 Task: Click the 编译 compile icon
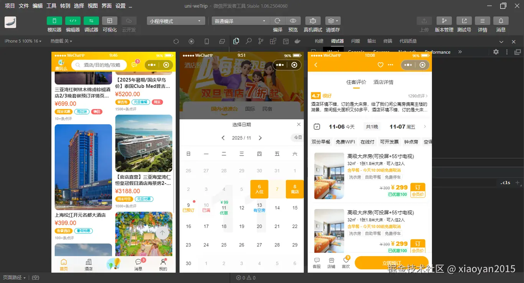tap(277, 20)
